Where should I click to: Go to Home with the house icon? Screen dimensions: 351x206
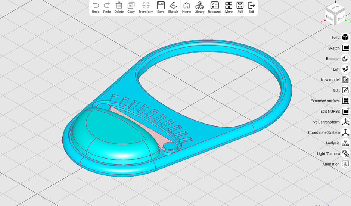[186, 5]
